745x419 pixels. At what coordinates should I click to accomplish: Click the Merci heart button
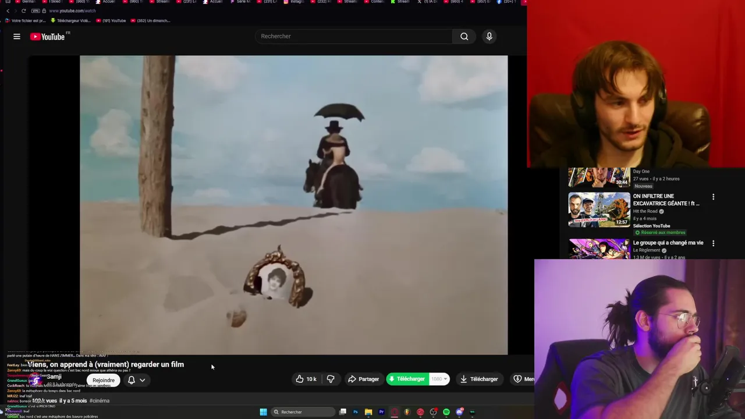[523, 379]
